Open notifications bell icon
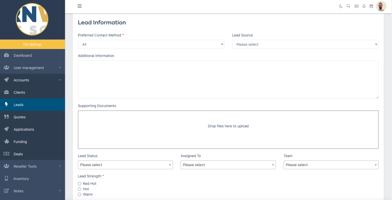The height and width of the screenshot is (200, 392). pos(364,6)
